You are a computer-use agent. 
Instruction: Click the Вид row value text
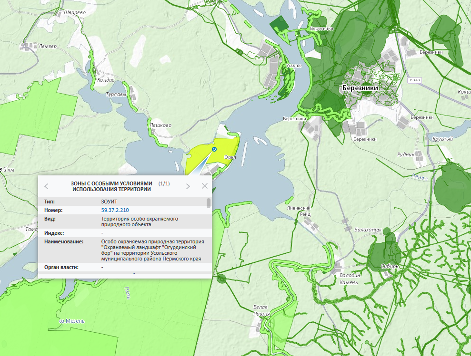[139, 221]
